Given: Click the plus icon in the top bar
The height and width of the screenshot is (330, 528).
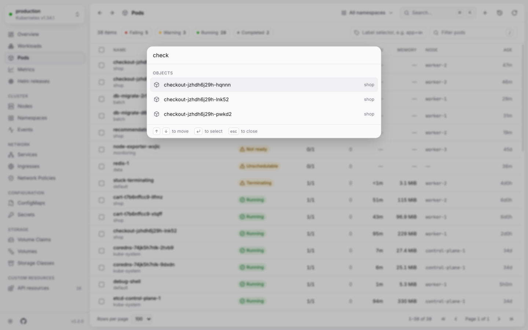Looking at the screenshot, I should point(485,13).
